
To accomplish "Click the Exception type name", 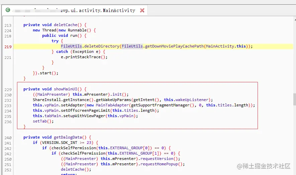I will pos(83,52).
